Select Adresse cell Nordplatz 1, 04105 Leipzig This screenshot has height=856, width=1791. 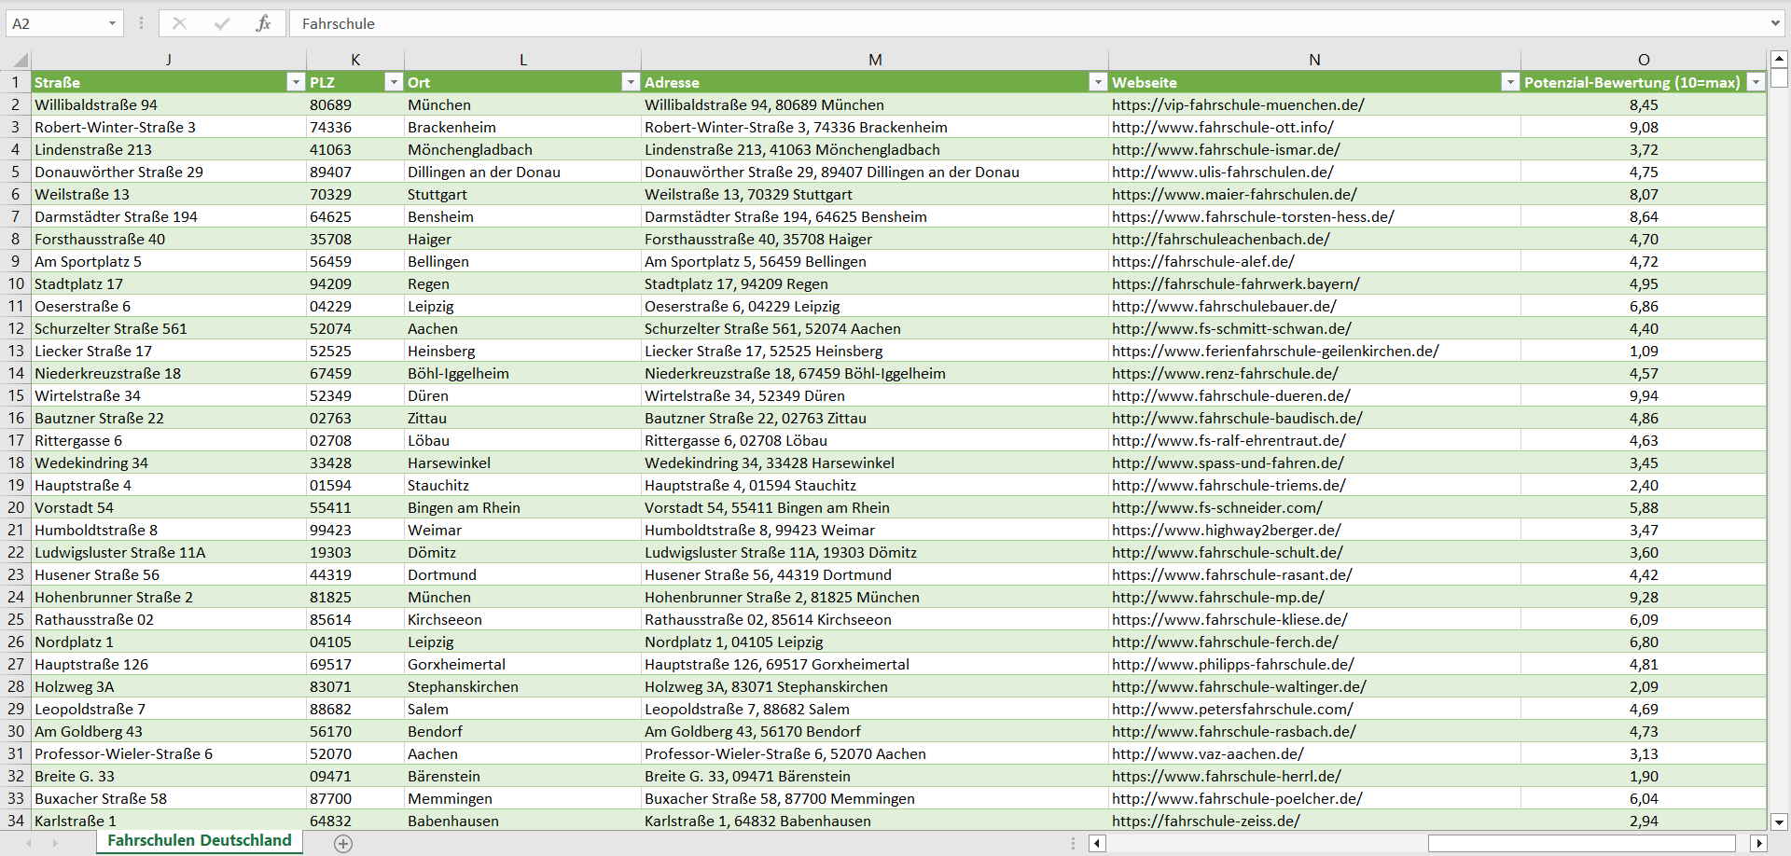[x=875, y=642]
